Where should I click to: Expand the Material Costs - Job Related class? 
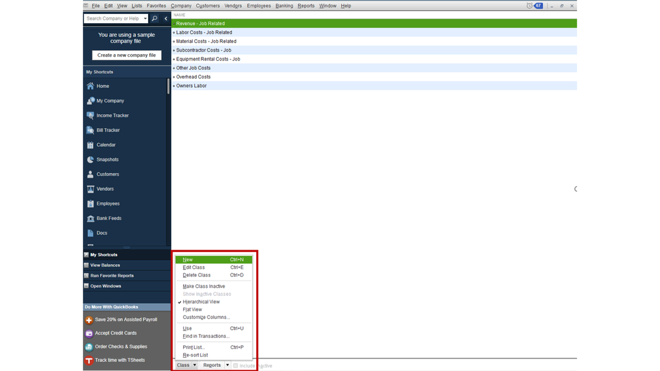click(174, 41)
